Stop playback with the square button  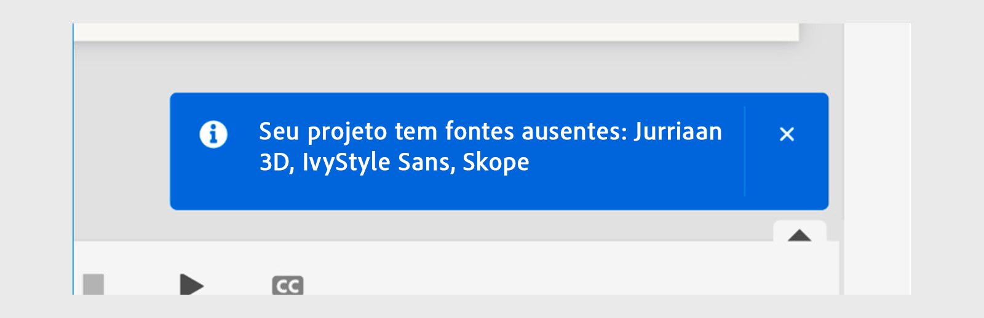pos(93,285)
